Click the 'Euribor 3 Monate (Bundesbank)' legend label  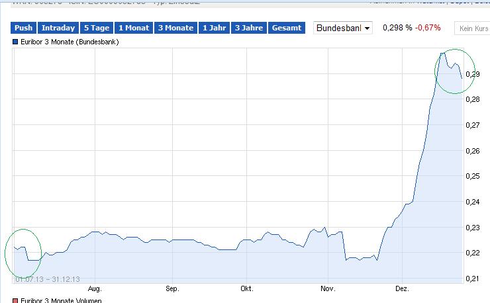pyautogui.click(x=70, y=42)
